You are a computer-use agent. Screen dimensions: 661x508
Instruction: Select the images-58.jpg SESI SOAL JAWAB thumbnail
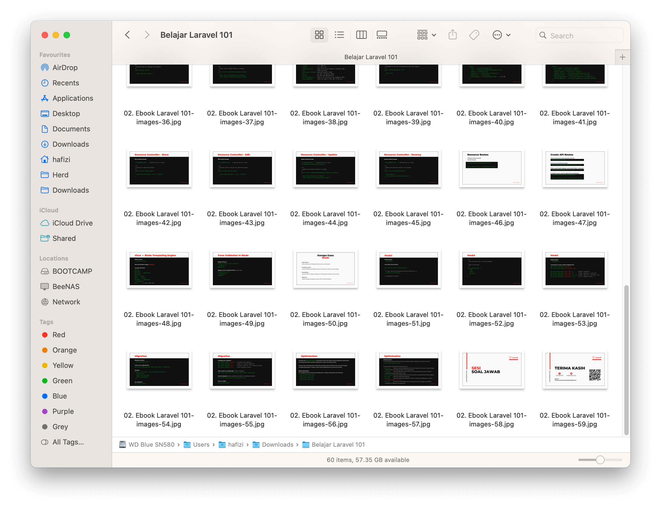[491, 369]
